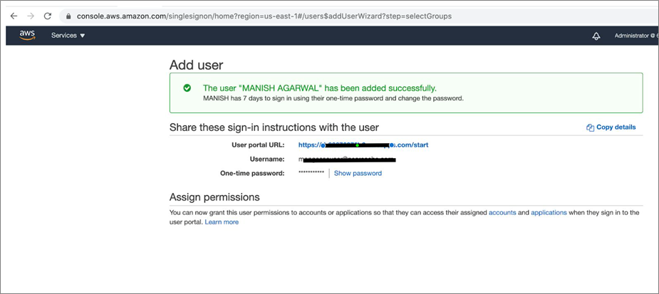
Task: Open the Administrator account menu
Action: point(636,36)
